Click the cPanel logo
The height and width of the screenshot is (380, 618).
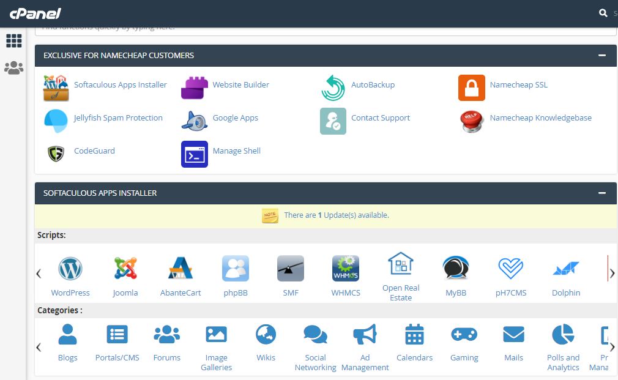35,14
